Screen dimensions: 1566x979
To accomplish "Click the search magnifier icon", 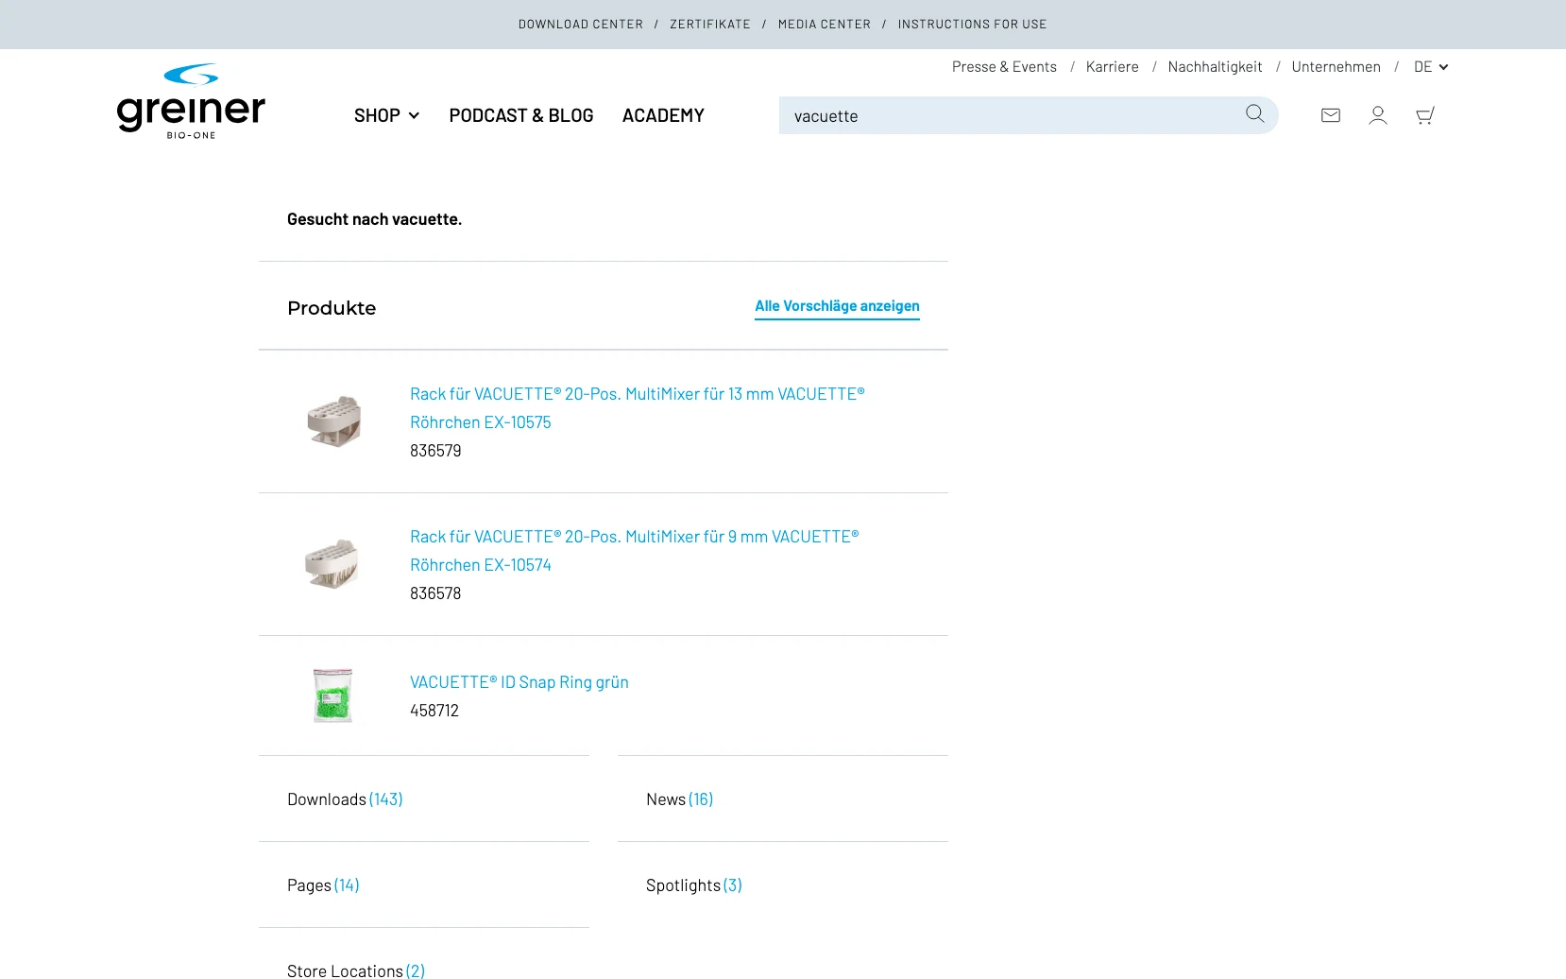I will point(1254,114).
